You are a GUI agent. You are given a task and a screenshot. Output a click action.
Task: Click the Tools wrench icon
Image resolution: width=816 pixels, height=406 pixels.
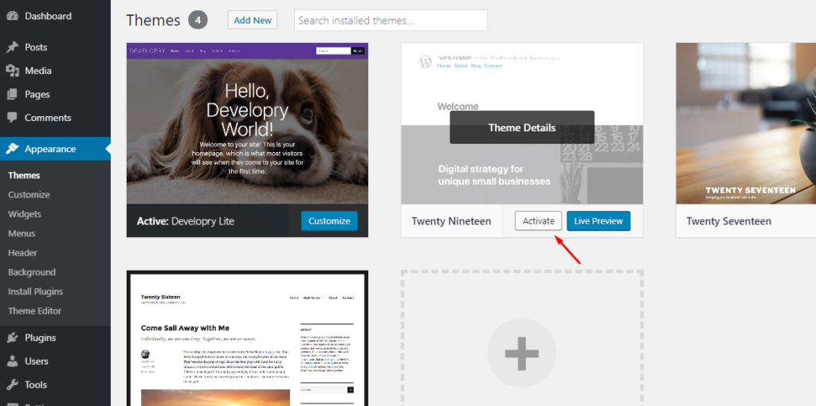coord(13,385)
